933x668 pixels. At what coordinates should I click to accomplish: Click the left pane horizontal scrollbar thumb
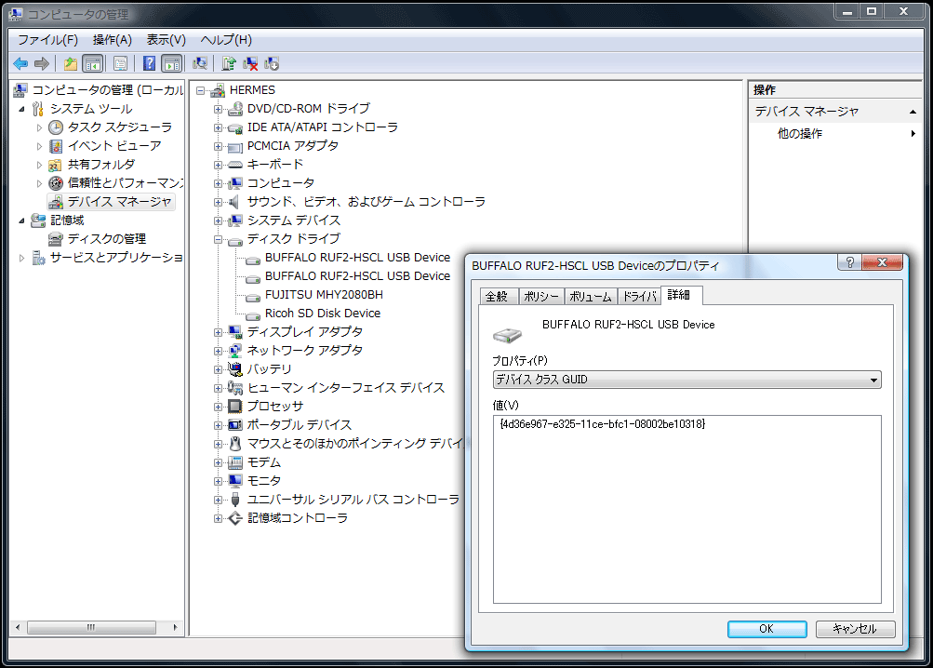point(92,627)
